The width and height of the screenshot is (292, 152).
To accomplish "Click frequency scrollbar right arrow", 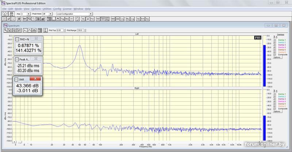I will point(260,142).
